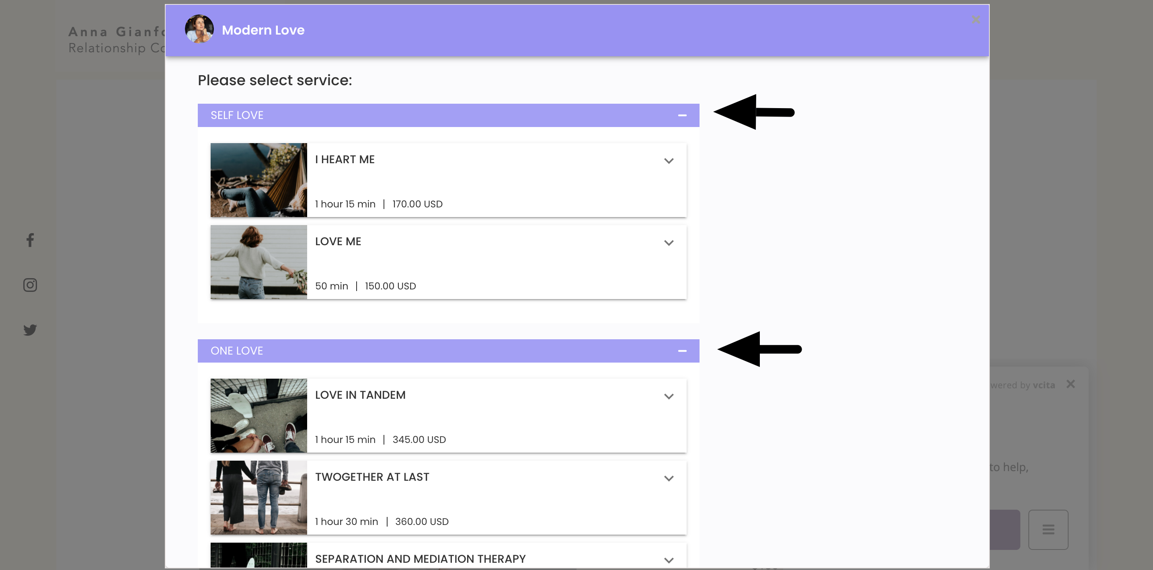This screenshot has width=1153, height=570.
Task: Click the 170.00 USD price text
Action: [417, 203]
